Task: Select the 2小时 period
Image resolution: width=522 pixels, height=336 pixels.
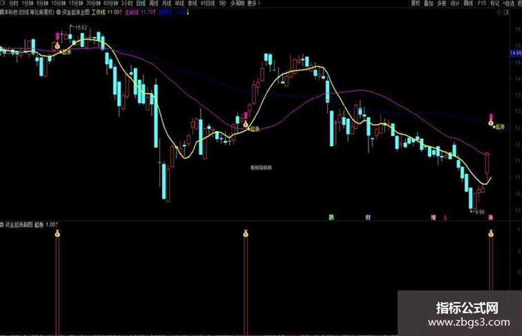Action: tap(127, 3)
